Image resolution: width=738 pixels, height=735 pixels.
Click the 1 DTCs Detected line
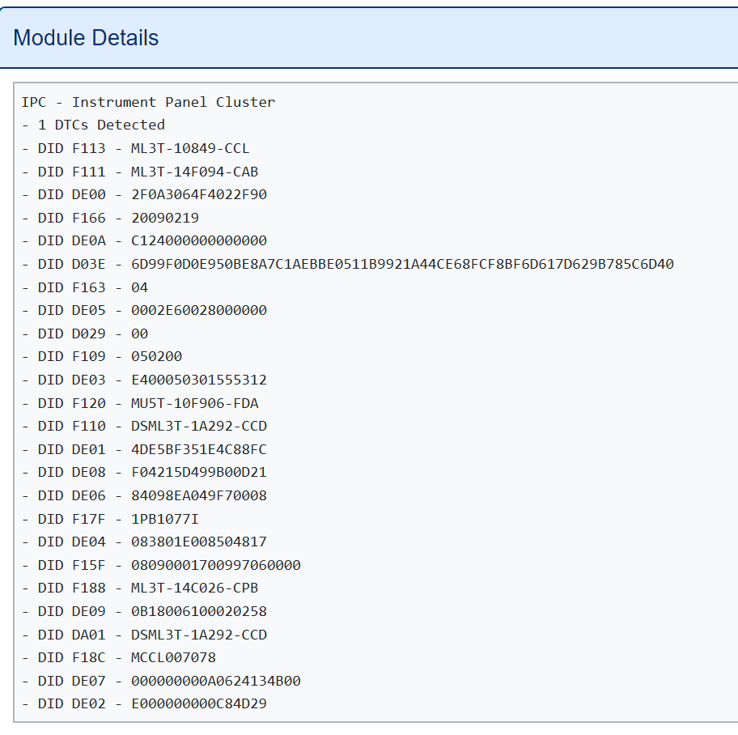pyautogui.click(x=93, y=125)
